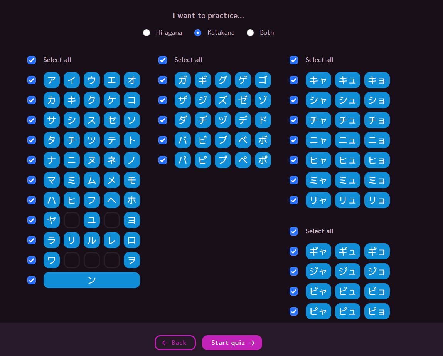Uncheck the リャ row checkbox
The image size is (443, 356).
point(294,200)
